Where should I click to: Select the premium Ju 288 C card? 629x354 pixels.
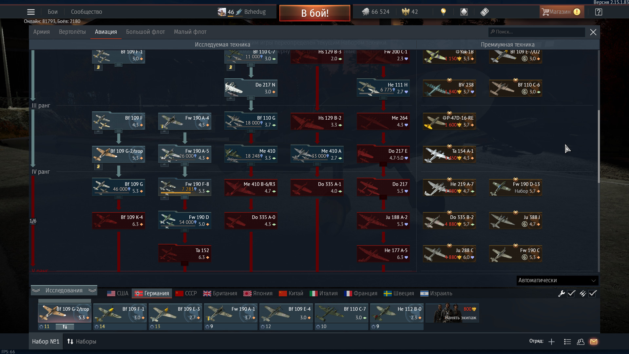(449, 253)
